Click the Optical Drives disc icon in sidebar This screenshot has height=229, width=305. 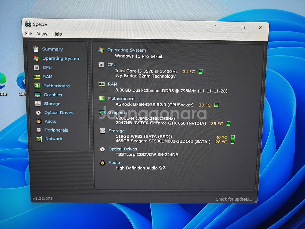pos(38,113)
